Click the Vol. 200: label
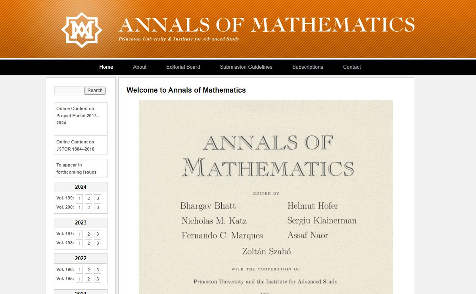This screenshot has height=294, width=476. pos(65,207)
